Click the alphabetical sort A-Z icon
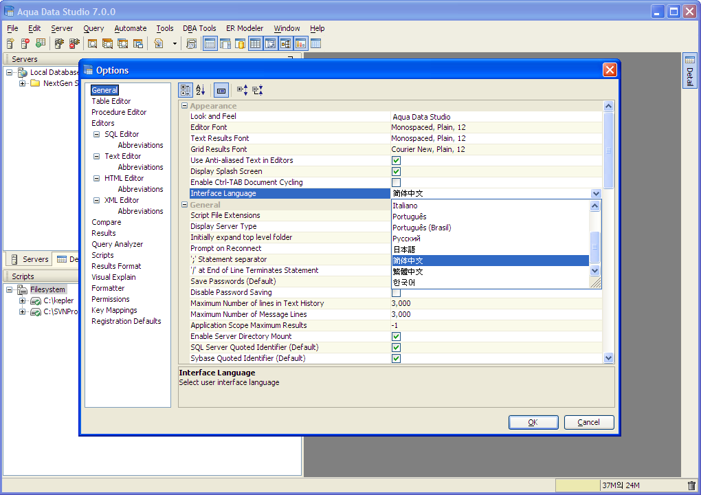Image resolution: width=701 pixels, height=495 pixels. click(x=200, y=90)
